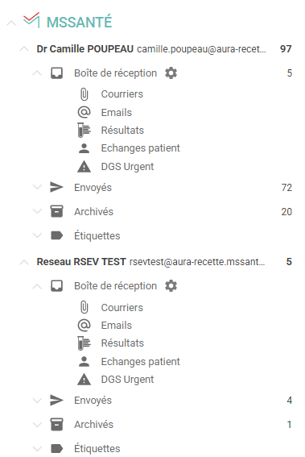Collapse Boîte de réception of Reseau RSEV TEST

[x=37, y=286]
